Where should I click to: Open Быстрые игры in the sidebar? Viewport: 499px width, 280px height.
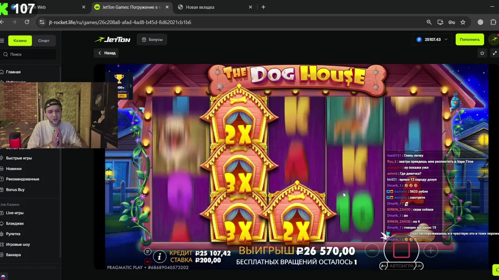click(x=19, y=158)
